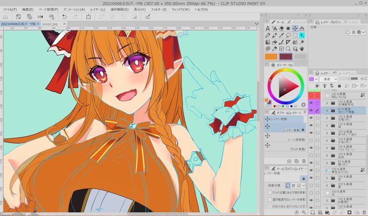Click the delete sub tool trash icon
The width and height of the screenshot is (368, 216).
coord(304,161)
